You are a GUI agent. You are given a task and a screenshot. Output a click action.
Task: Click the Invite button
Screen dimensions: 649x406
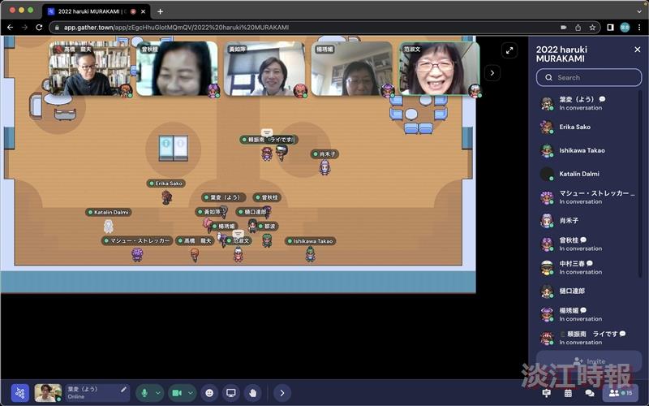589,361
